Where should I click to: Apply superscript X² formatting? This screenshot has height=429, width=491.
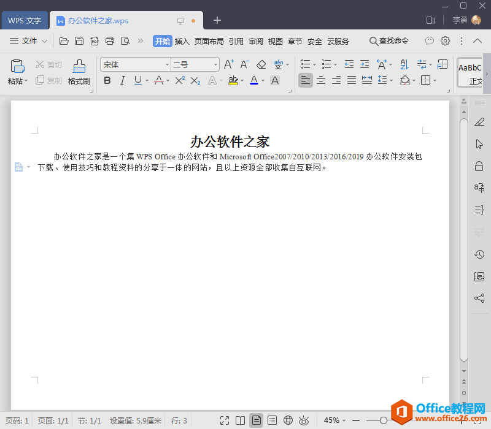(180, 81)
